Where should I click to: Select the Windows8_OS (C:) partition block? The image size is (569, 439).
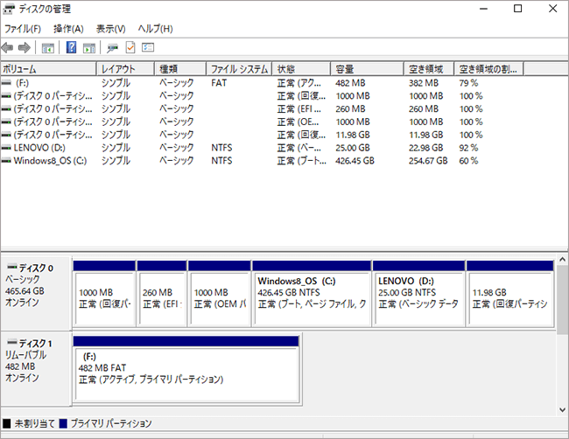point(312,294)
